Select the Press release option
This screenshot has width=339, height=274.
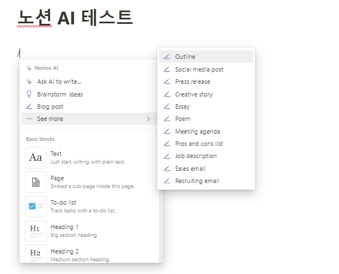pyautogui.click(x=192, y=82)
